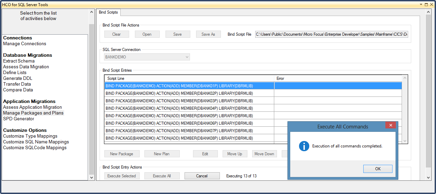Click the Bind Script File path field
The height and width of the screenshot is (194, 436).
point(331,34)
